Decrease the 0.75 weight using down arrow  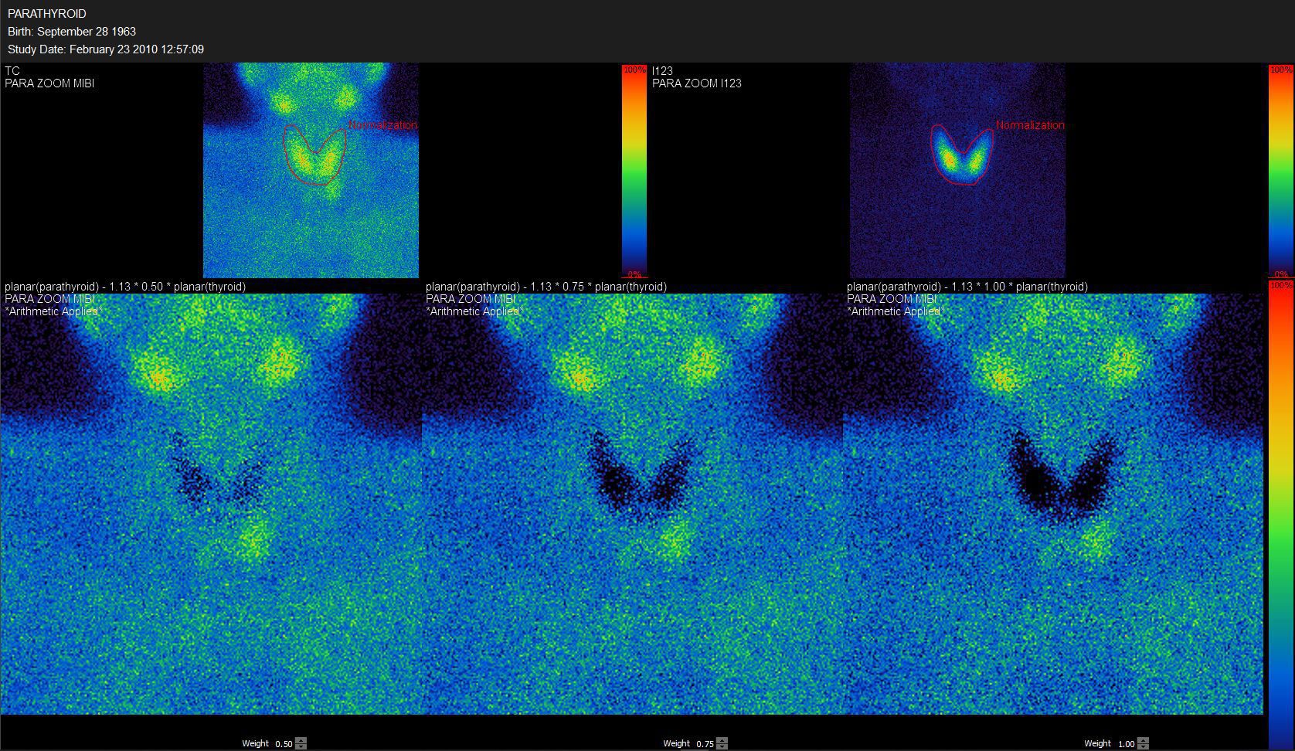[722, 747]
